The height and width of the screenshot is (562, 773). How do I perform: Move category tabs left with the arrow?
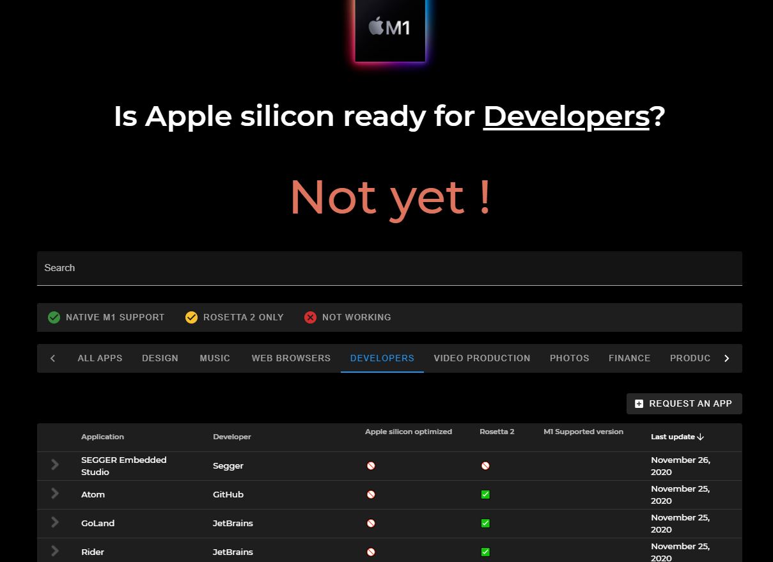[x=52, y=358]
